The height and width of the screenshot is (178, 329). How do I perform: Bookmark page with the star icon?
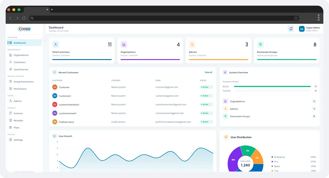pyautogui.click(x=296, y=18)
